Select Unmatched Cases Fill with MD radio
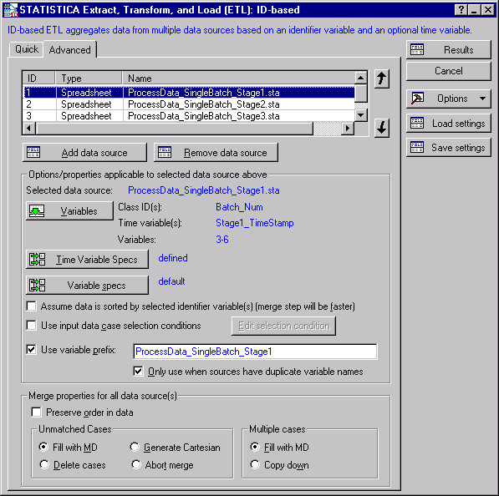The width and height of the screenshot is (499, 496). coord(44,447)
